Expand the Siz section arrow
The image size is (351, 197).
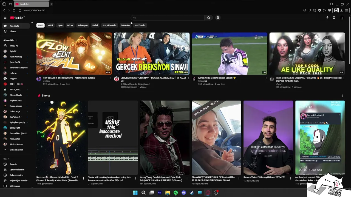click(9, 159)
